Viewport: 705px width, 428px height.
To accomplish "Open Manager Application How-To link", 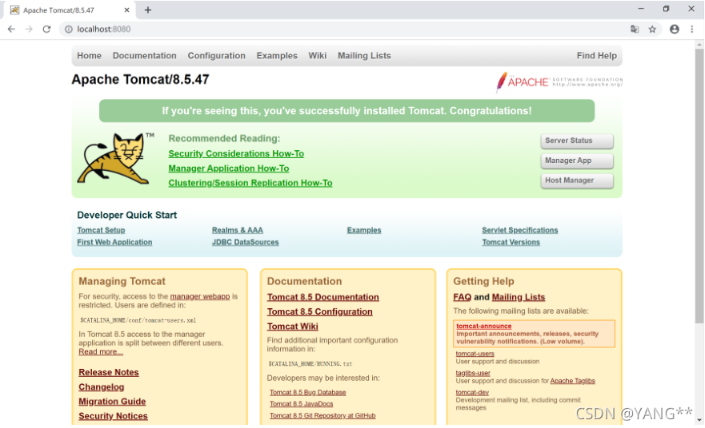I will click(228, 168).
